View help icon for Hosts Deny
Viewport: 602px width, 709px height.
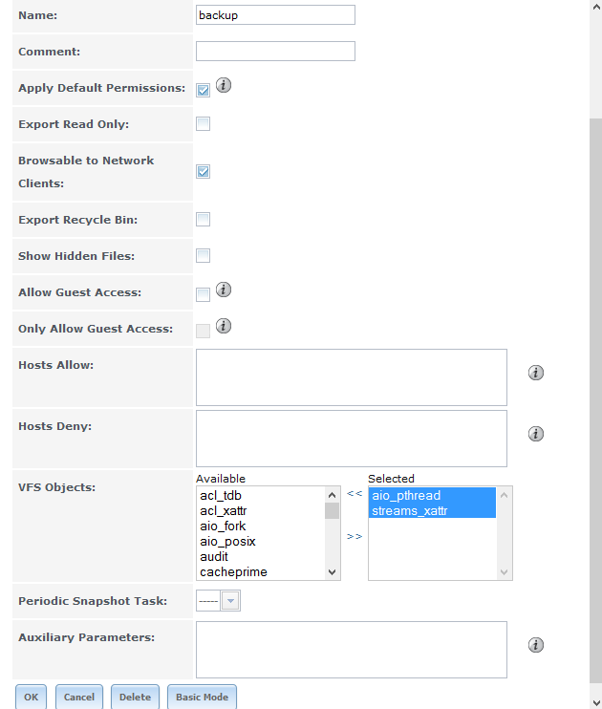pos(535,434)
